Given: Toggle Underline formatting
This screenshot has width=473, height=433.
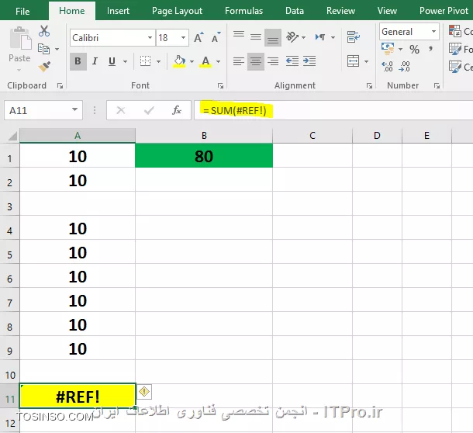Looking at the screenshot, I should (112, 61).
